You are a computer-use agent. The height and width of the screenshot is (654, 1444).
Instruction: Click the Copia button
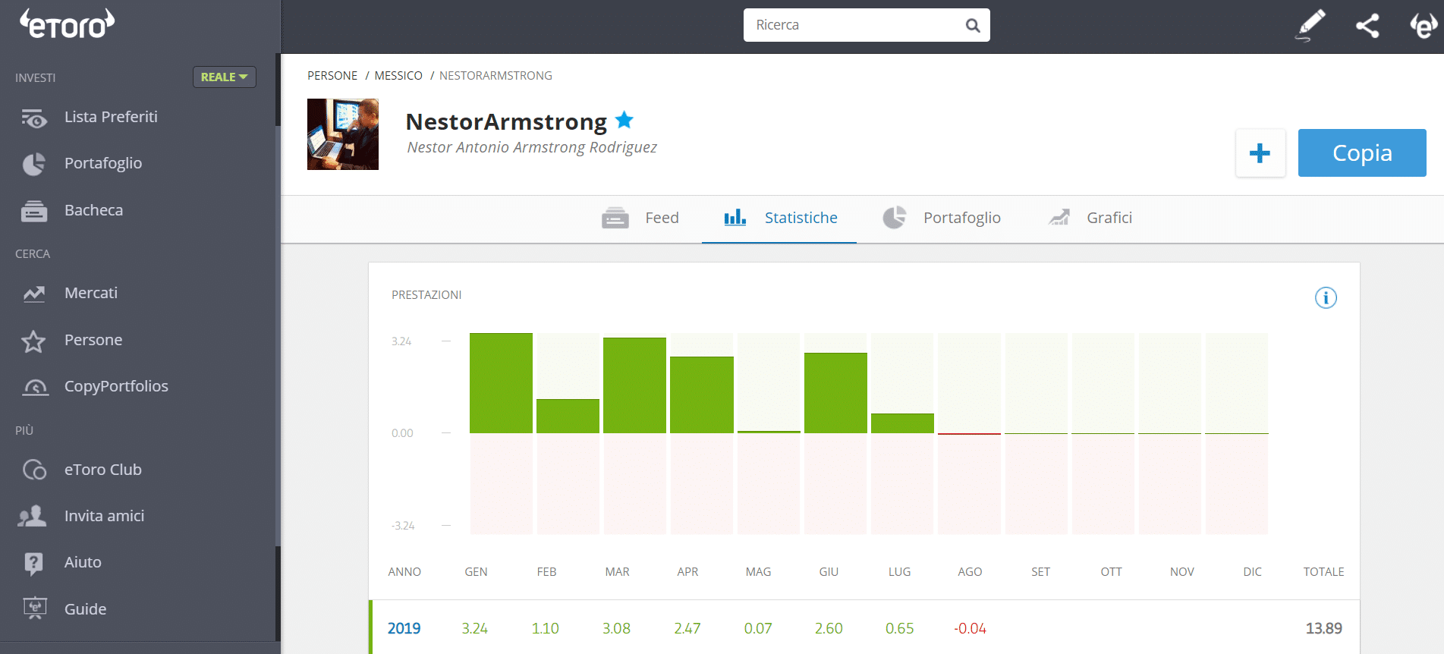coord(1362,152)
